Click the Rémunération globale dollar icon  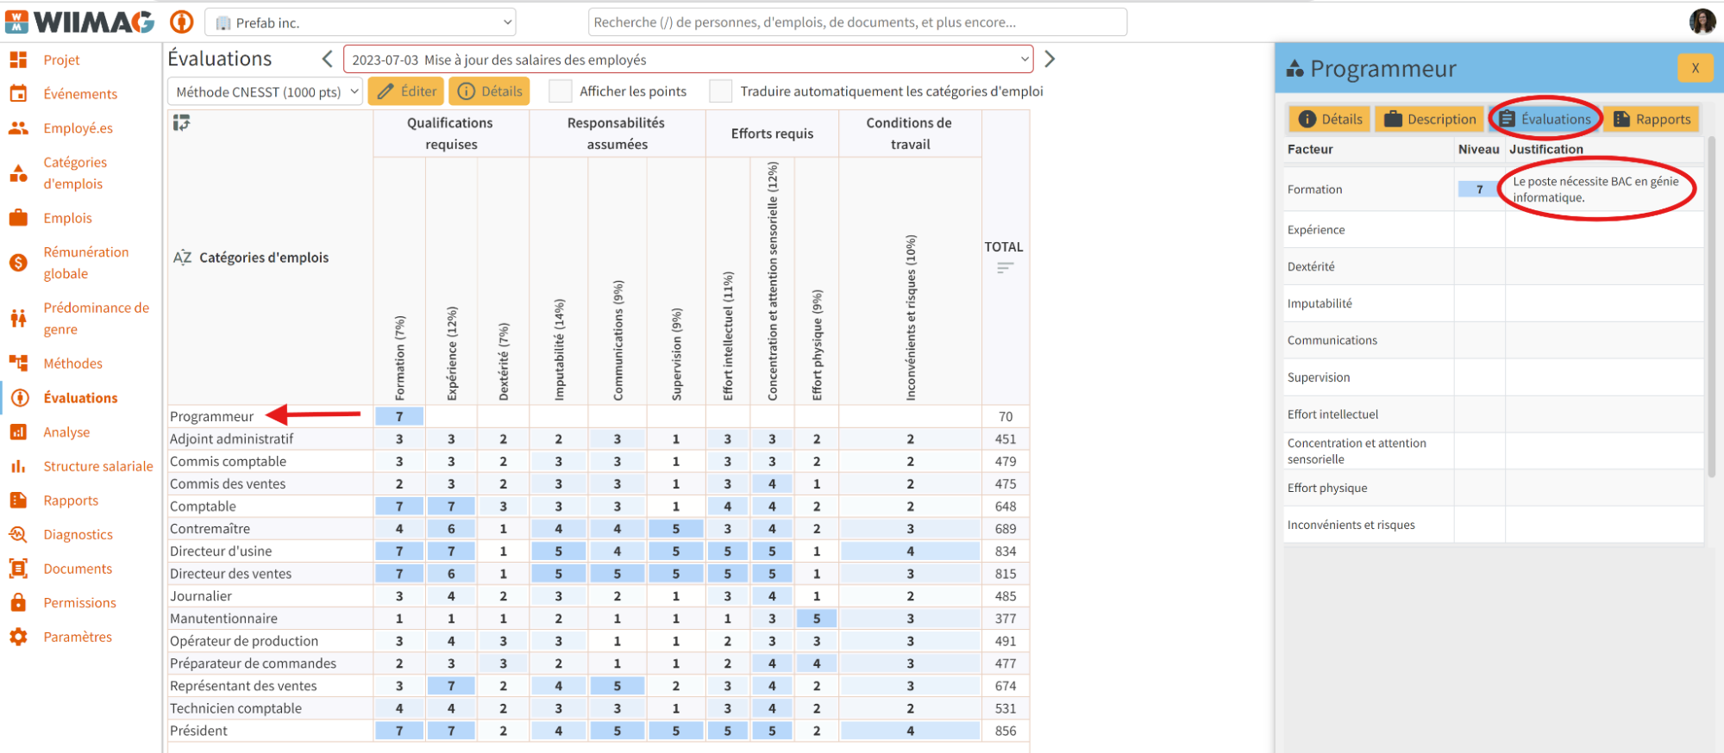point(18,263)
